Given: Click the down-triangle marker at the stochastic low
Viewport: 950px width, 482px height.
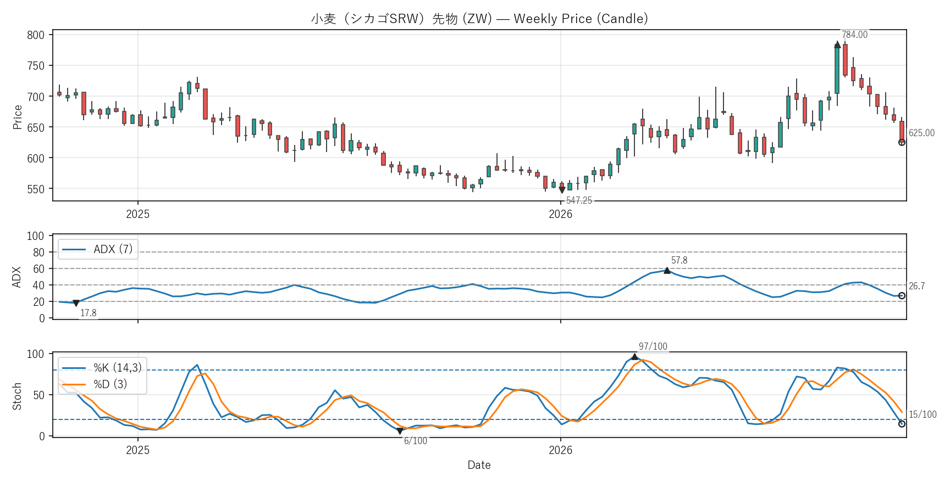Looking at the screenshot, I should tap(400, 431).
